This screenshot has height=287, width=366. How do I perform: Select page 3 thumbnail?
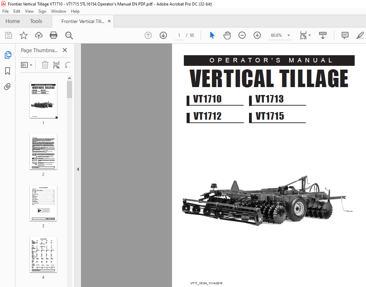click(44, 203)
